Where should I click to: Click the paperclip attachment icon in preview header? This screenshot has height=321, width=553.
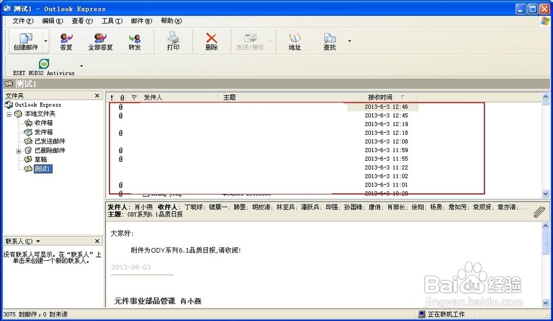(540, 211)
